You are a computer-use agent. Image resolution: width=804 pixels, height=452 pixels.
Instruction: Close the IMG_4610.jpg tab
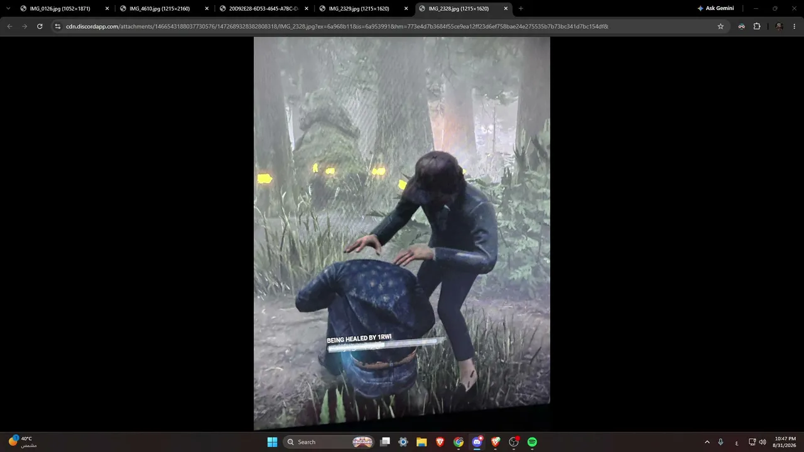tap(207, 9)
